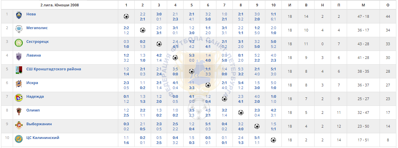Click the ЦС Калининский team logo
The image size is (398, 148).
(x=19, y=139)
